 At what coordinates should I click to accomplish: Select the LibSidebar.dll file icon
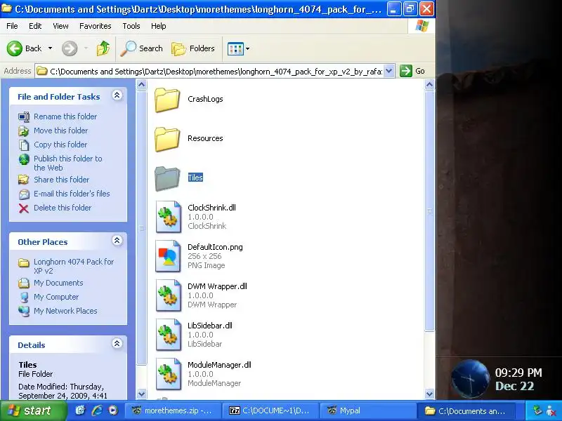[168, 335]
